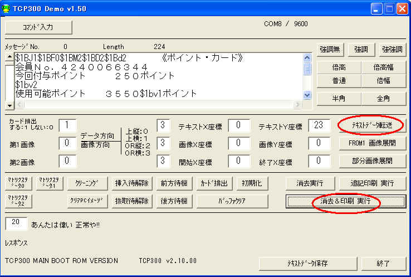Close the TCP300 Demo window
This screenshot has width=411, height=277.
402,9
